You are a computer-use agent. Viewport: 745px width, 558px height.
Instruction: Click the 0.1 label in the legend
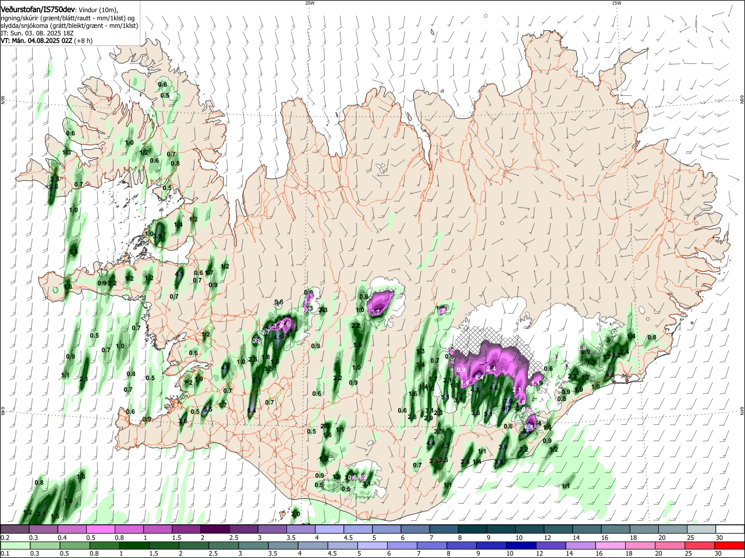coord(5,553)
